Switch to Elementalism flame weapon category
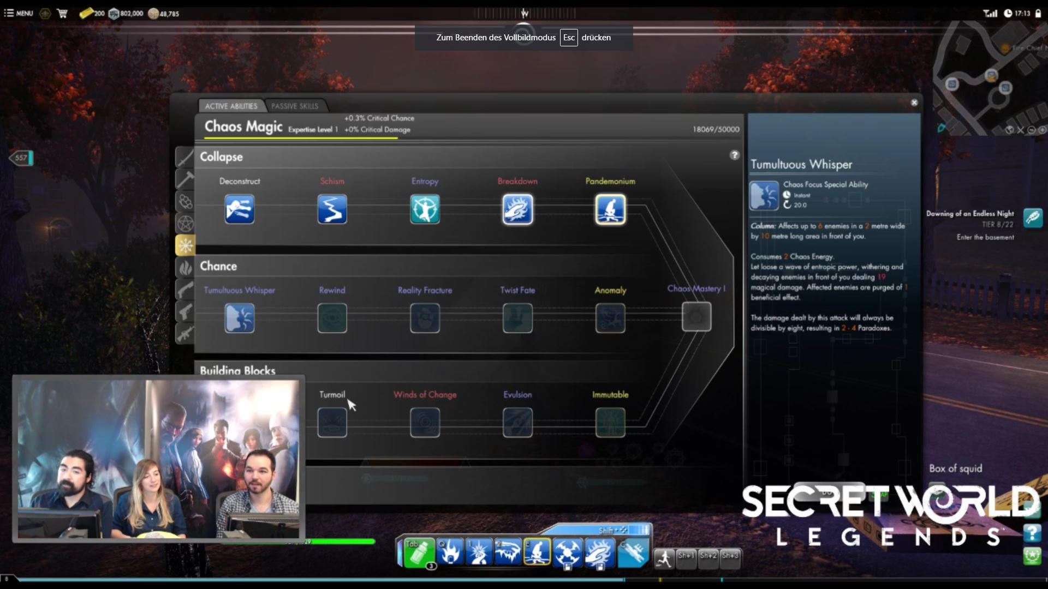This screenshot has height=589, width=1048. click(185, 267)
